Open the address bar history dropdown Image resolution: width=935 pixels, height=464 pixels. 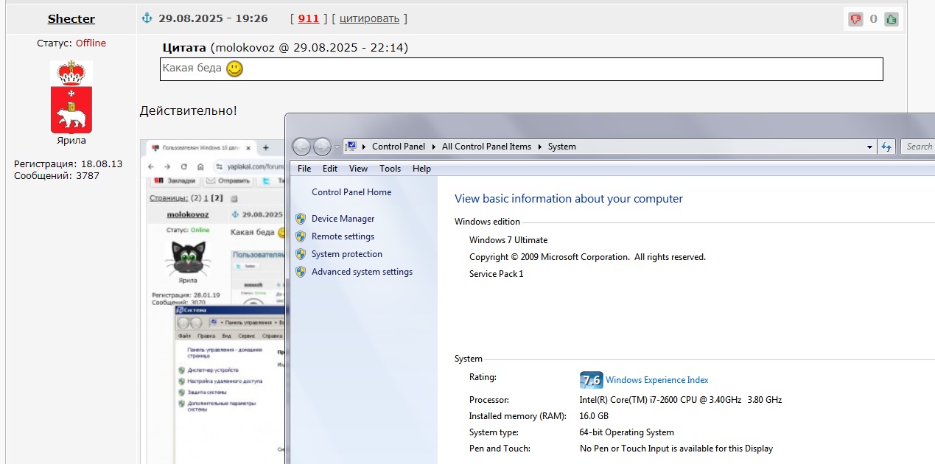pyautogui.click(x=870, y=147)
